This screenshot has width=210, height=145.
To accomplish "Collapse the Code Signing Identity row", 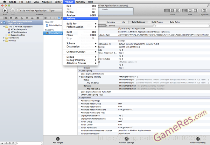I will pos(80,77).
